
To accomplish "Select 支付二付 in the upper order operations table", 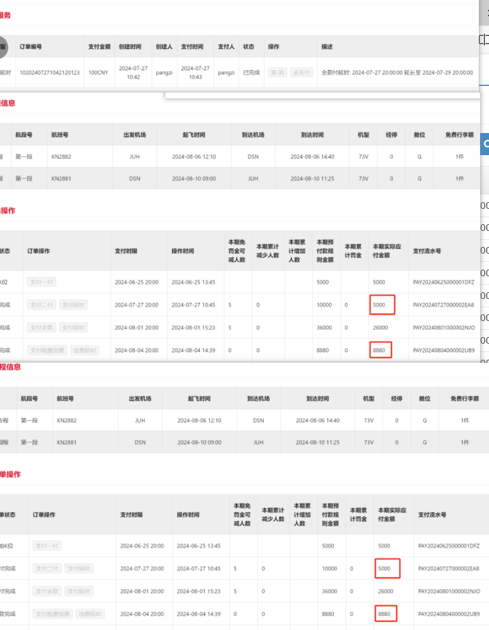I will (x=41, y=305).
